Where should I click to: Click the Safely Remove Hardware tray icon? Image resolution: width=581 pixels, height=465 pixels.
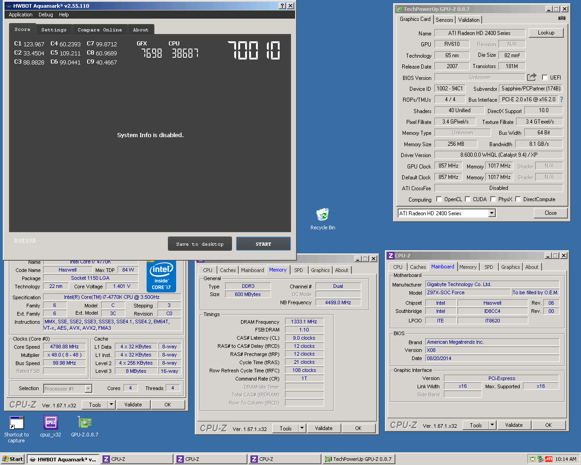[x=540, y=459]
